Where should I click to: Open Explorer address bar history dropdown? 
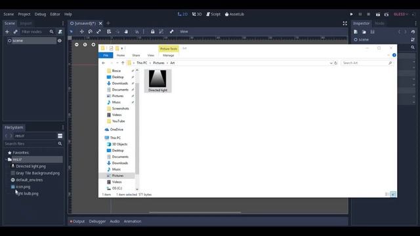click(x=331, y=63)
